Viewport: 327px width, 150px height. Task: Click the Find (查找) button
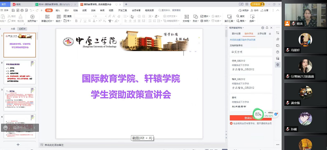point(241,16)
